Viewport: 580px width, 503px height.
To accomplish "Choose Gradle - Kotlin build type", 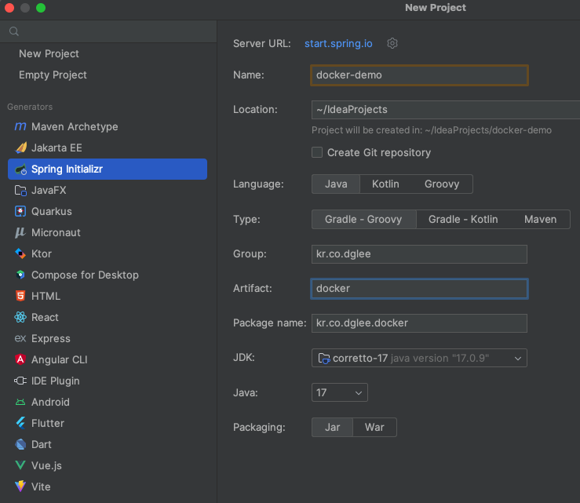I will point(463,219).
